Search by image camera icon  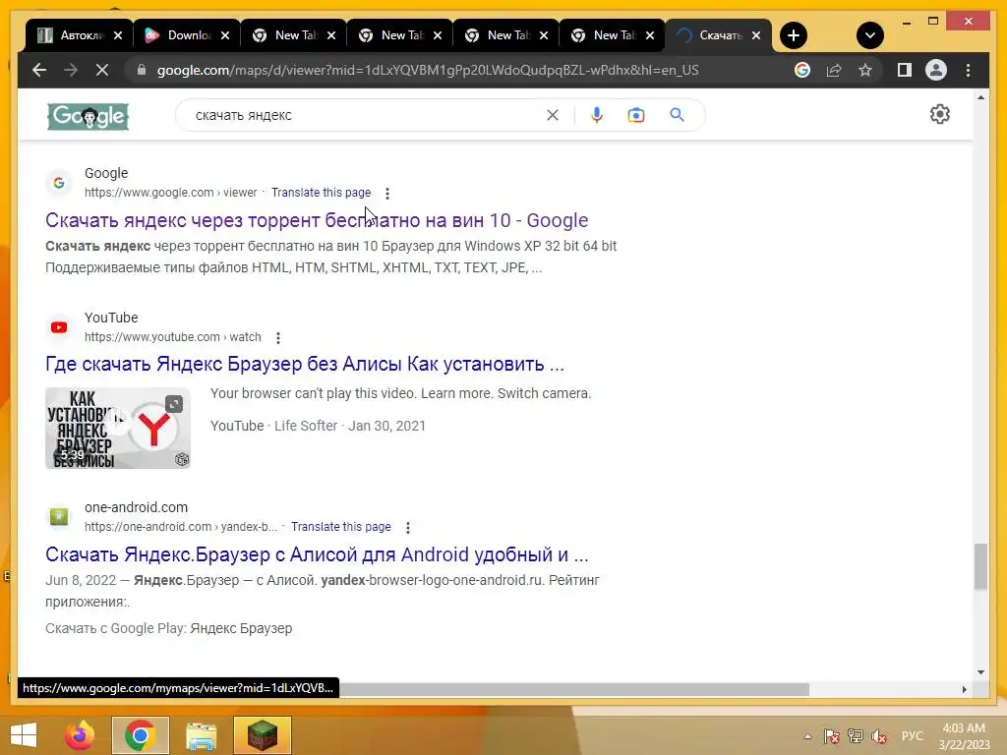point(636,115)
